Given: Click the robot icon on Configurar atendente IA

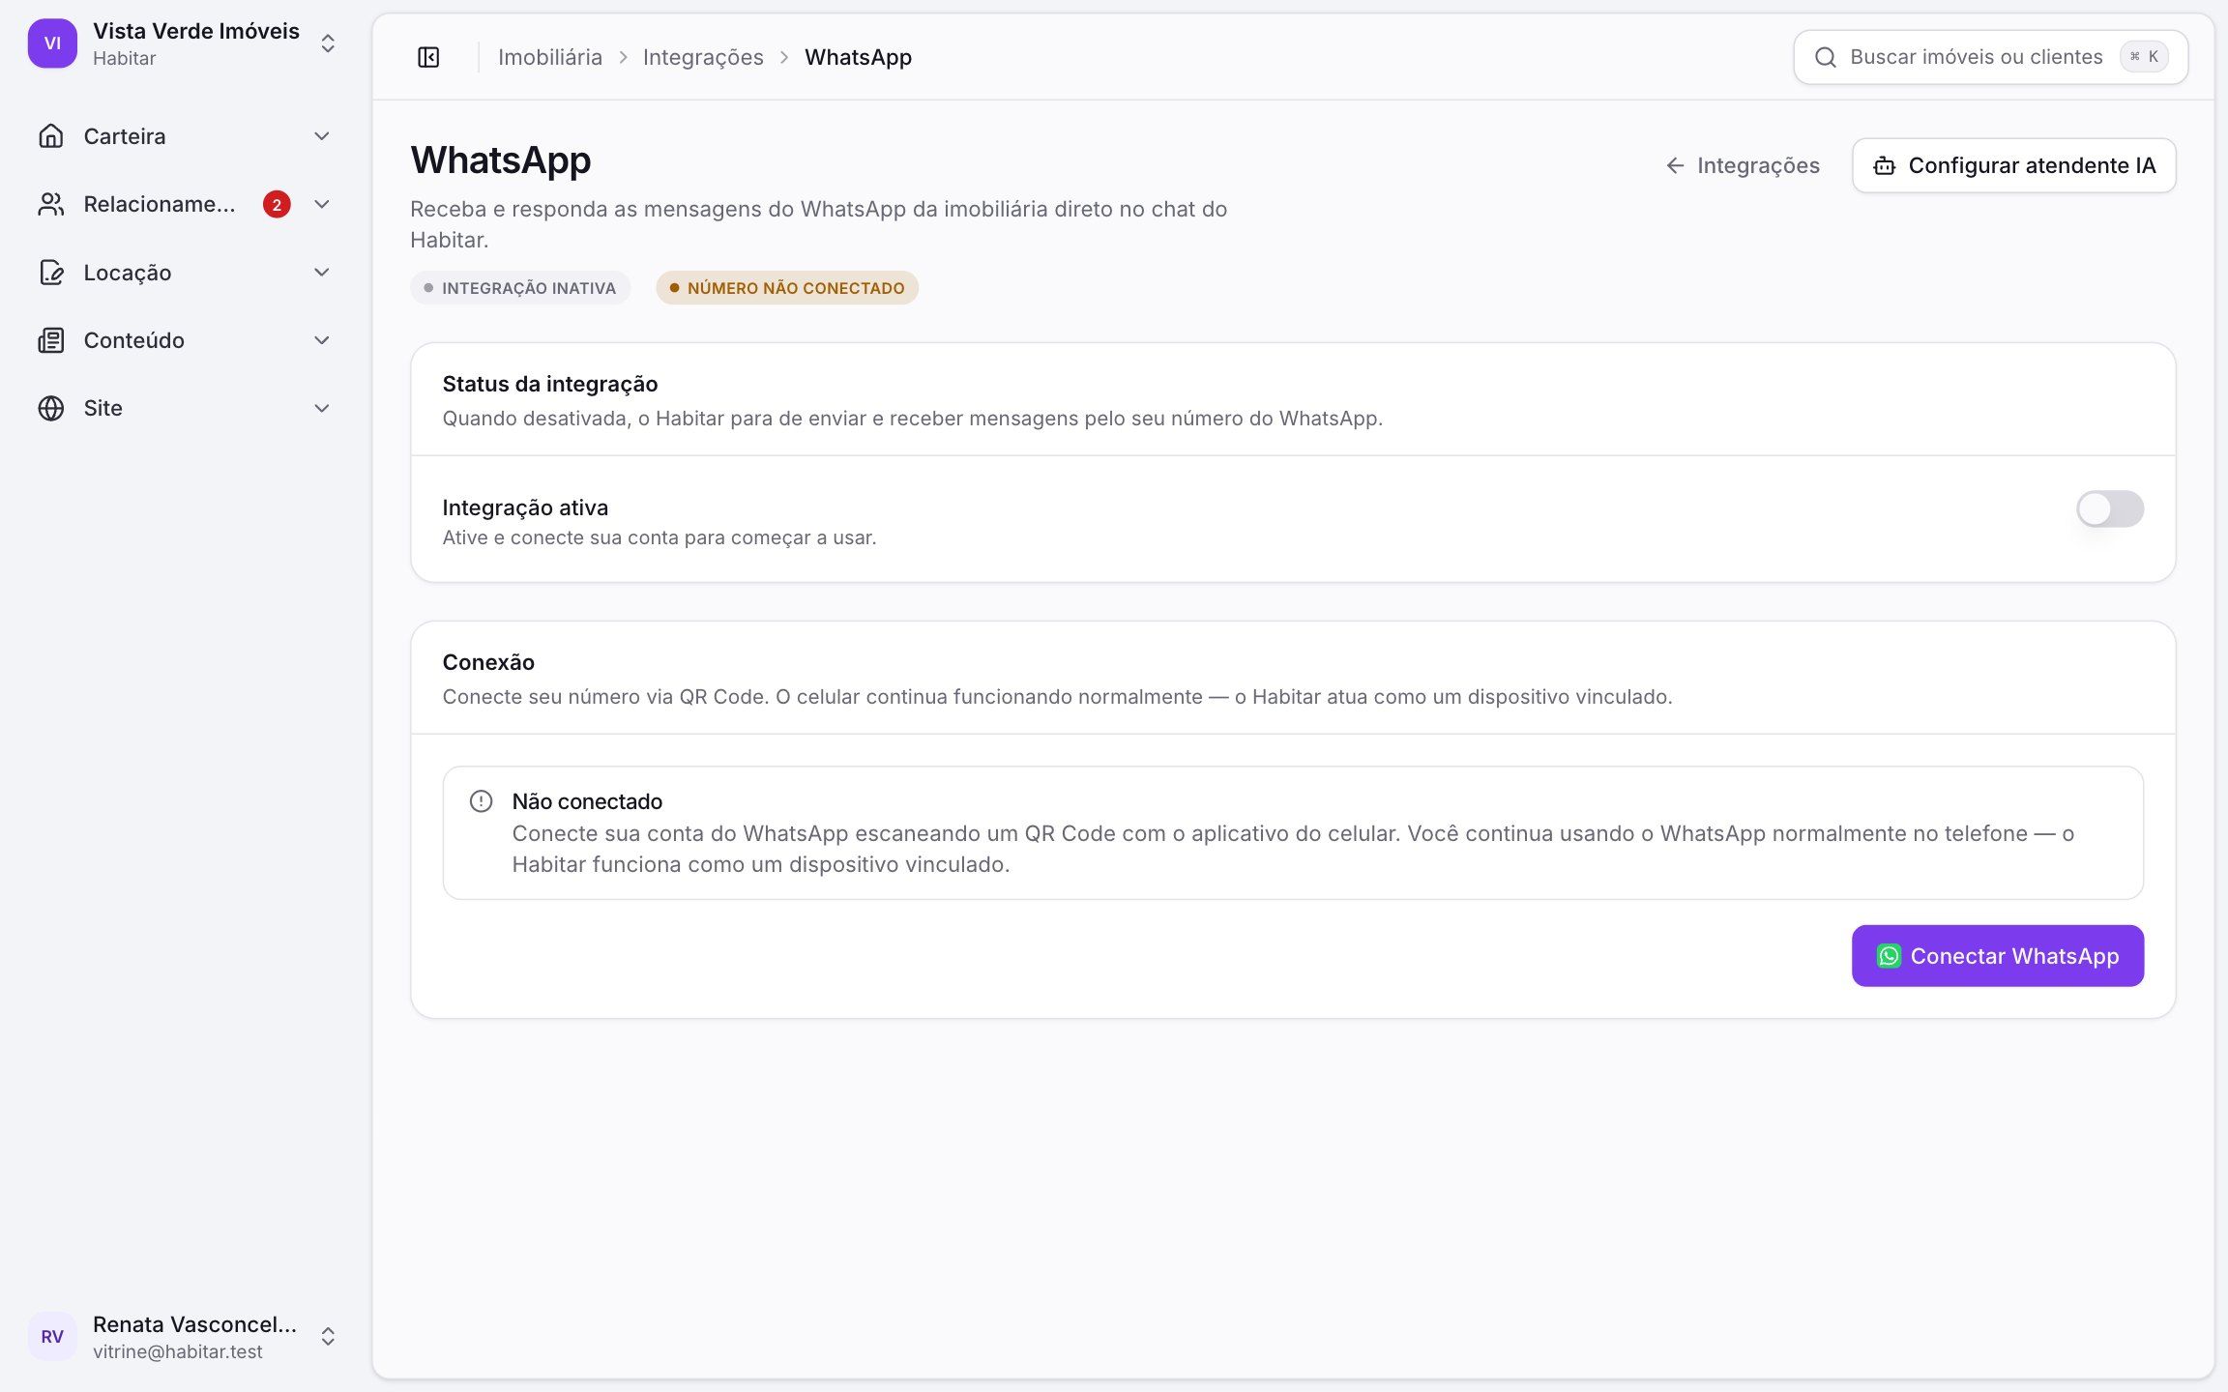Looking at the screenshot, I should tap(1884, 166).
